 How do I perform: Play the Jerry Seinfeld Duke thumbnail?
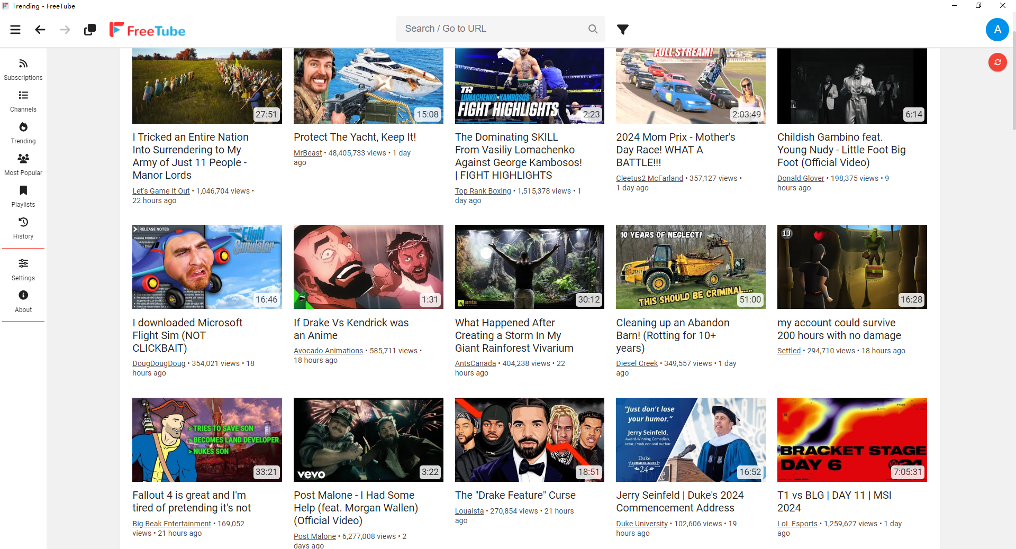click(x=691, y=440)
